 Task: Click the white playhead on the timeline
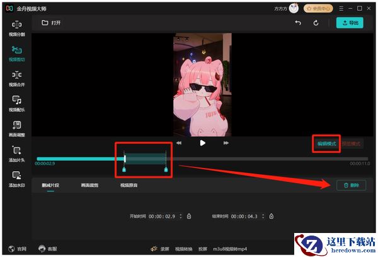[125, 158]
